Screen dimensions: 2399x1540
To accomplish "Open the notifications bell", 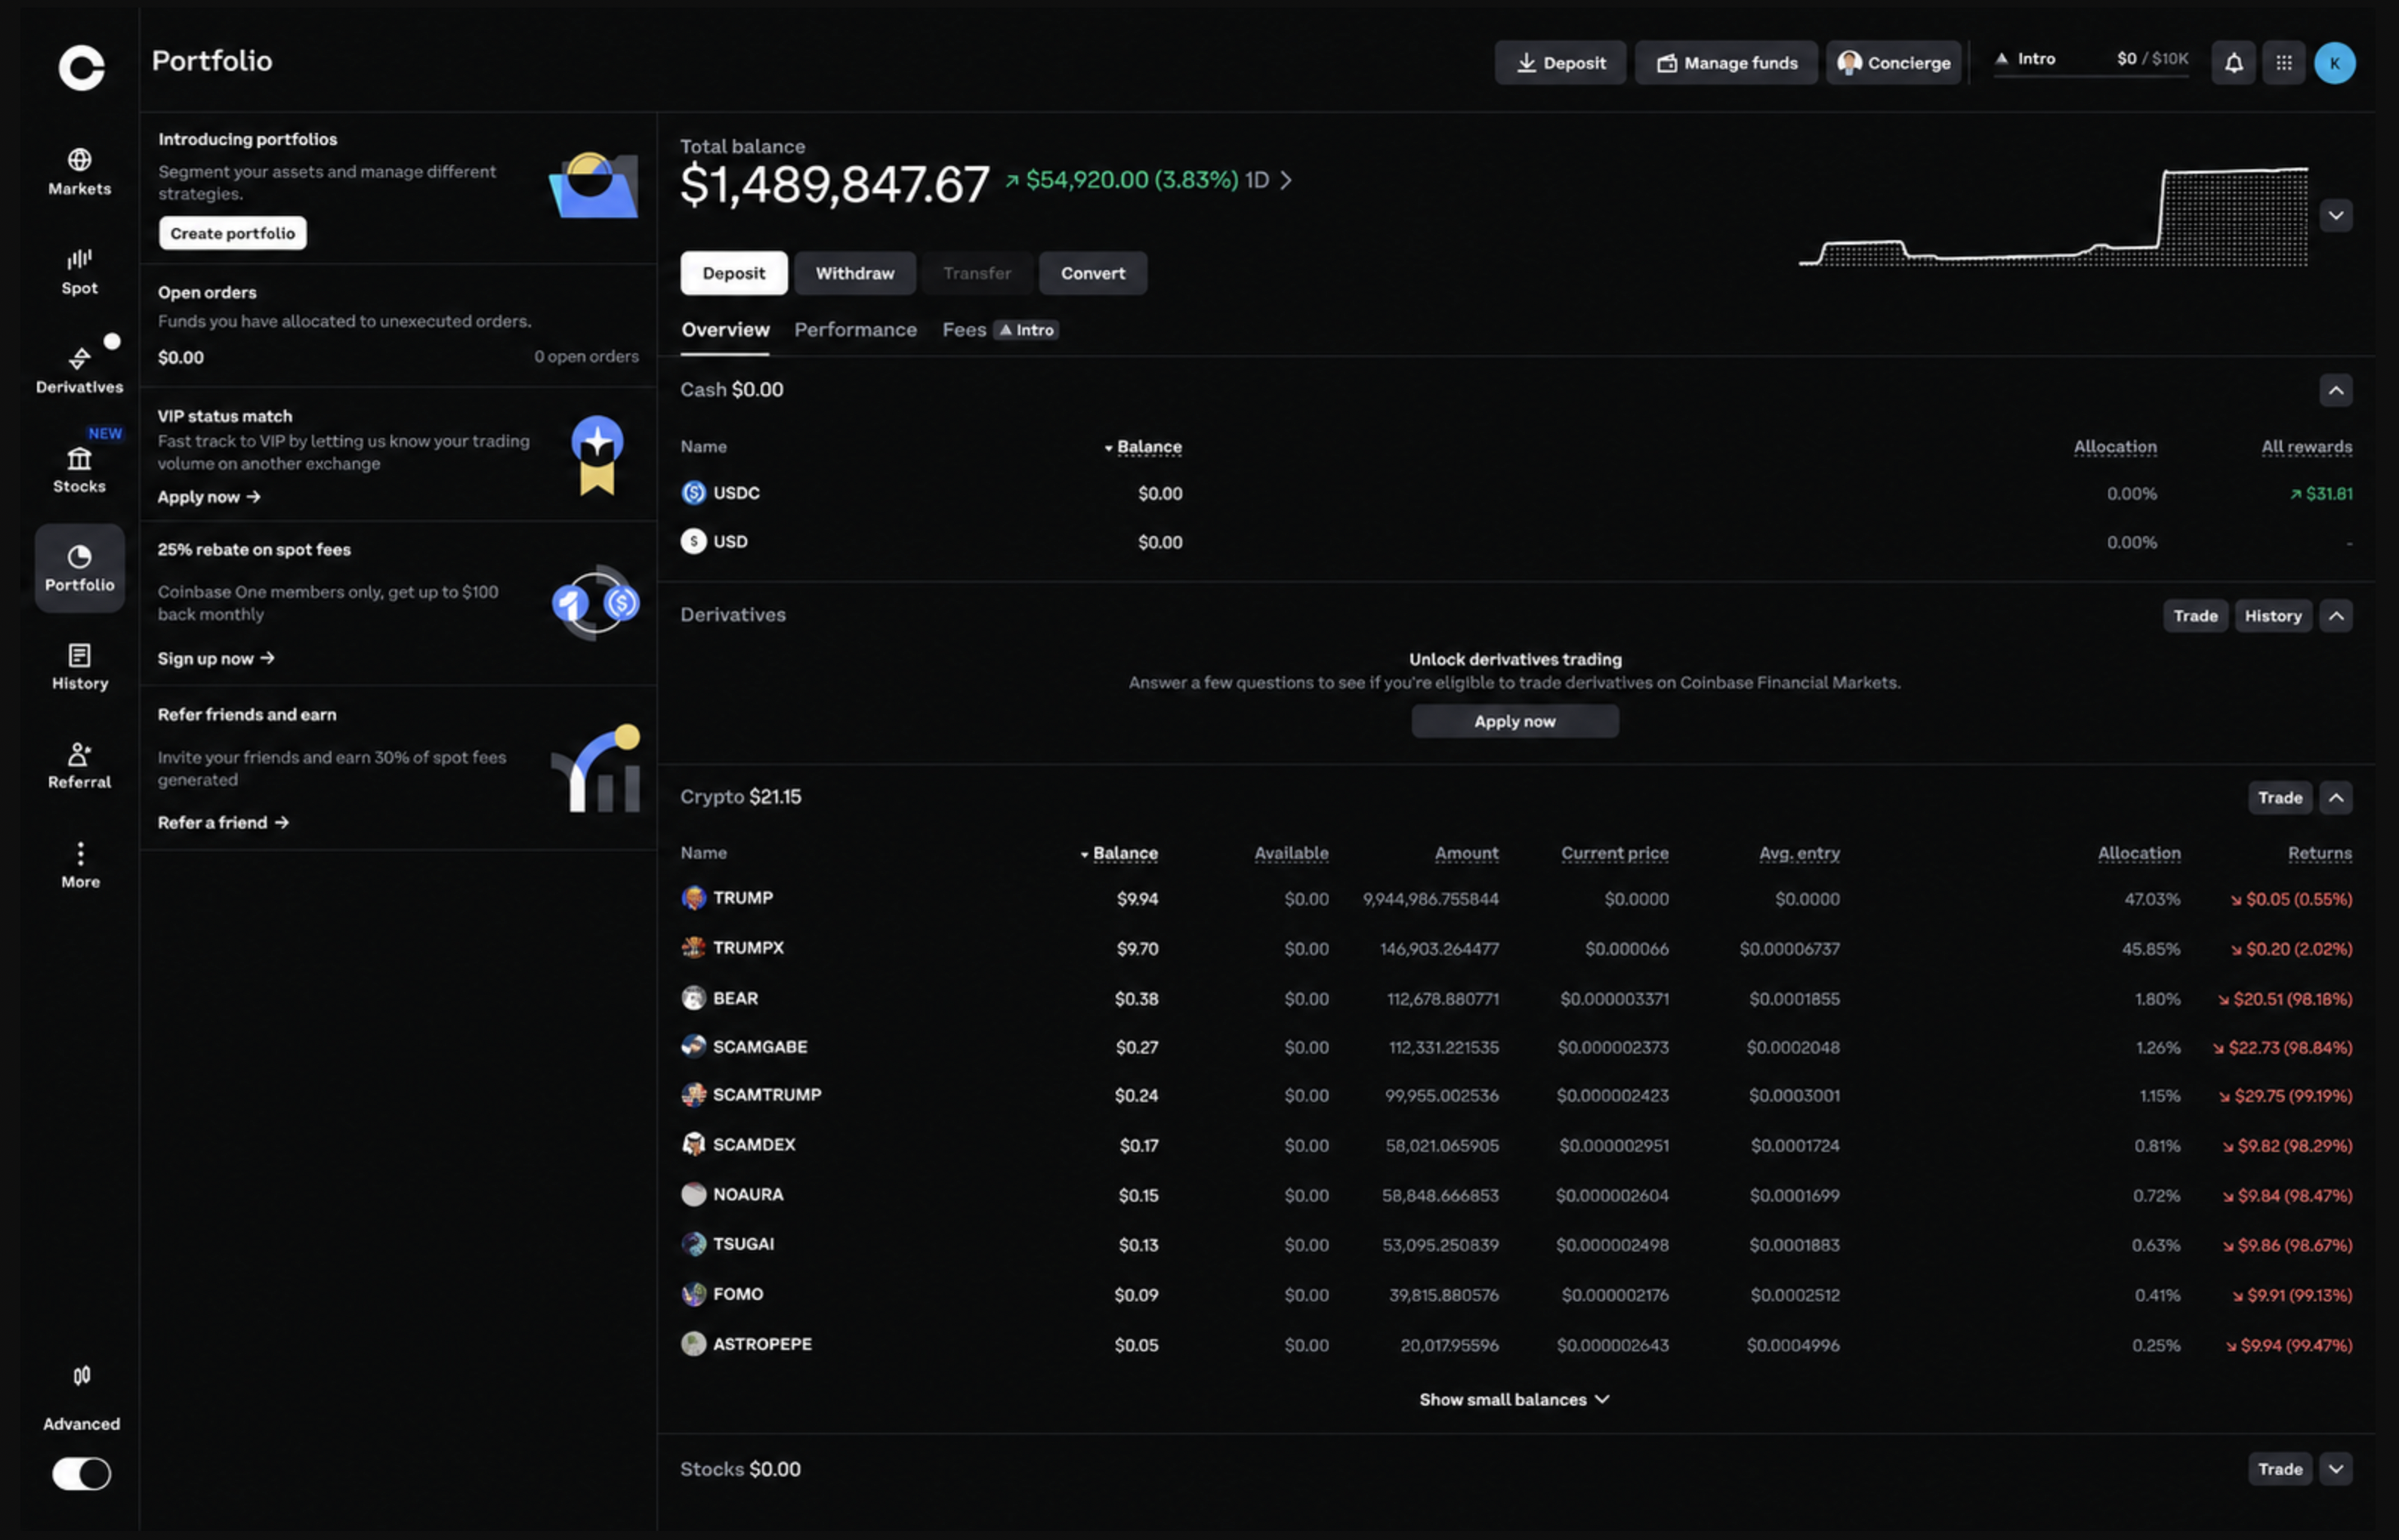I will (2233, 63).
